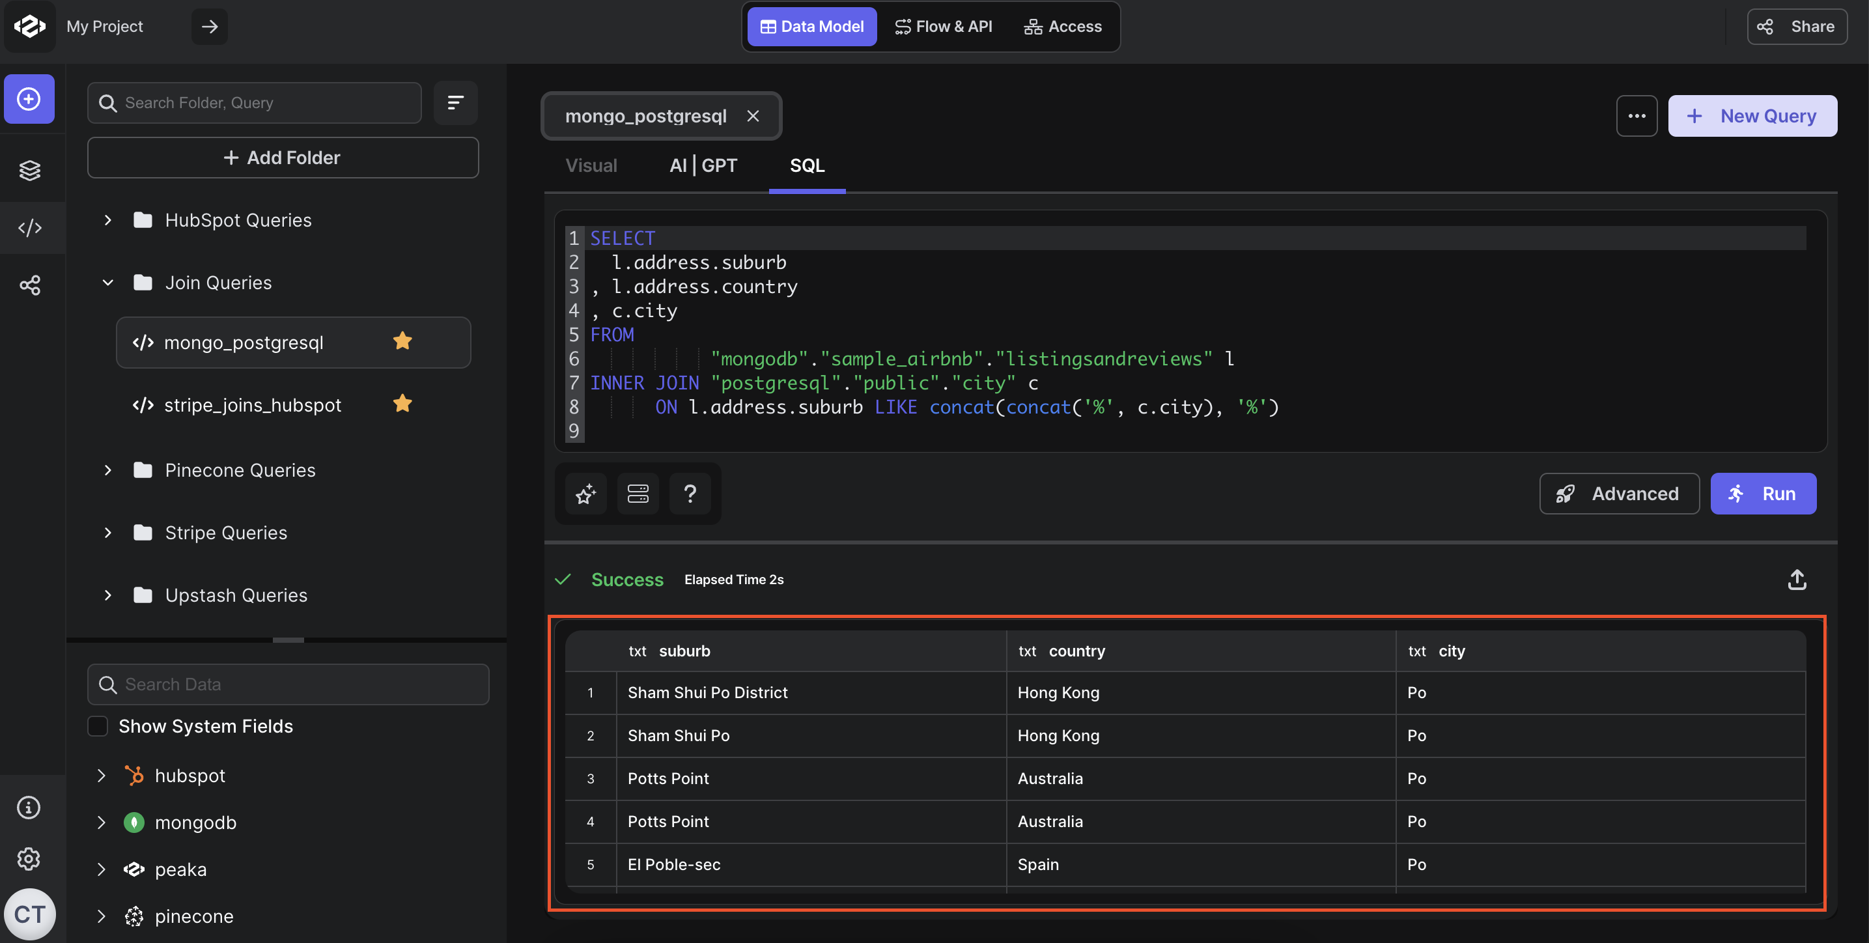Click the sort filter icon beside search

click(456, 103)
